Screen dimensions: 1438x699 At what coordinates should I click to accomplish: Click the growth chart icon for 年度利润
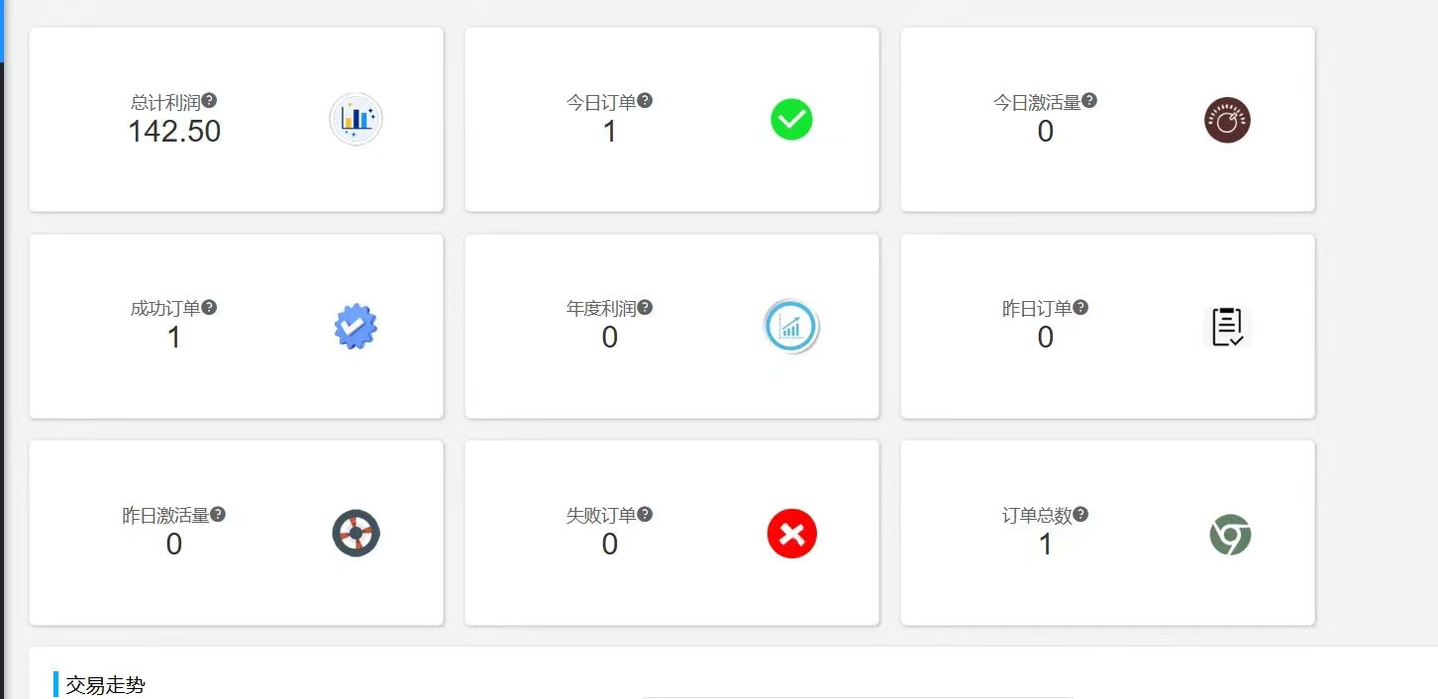pos(791,327)
